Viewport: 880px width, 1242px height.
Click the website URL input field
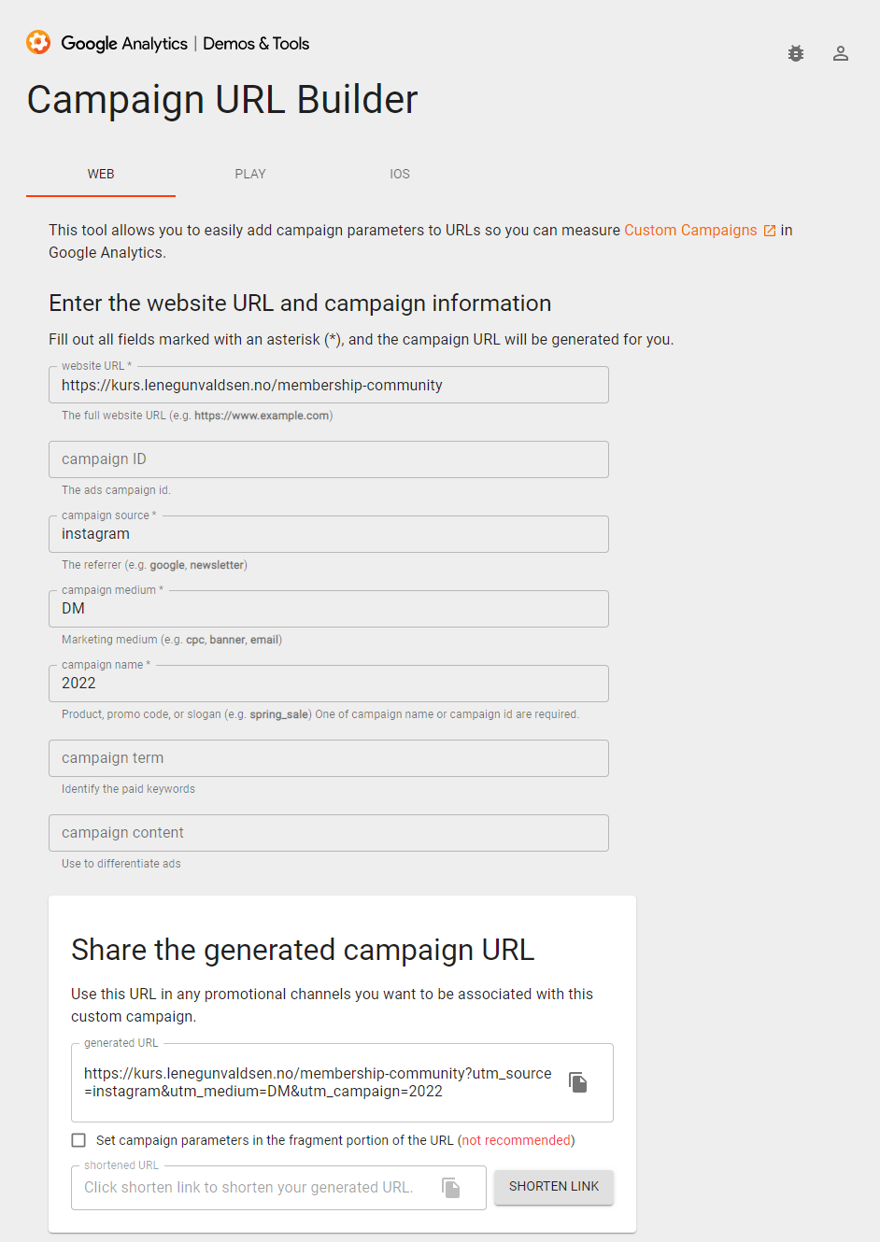pos(329,385)
